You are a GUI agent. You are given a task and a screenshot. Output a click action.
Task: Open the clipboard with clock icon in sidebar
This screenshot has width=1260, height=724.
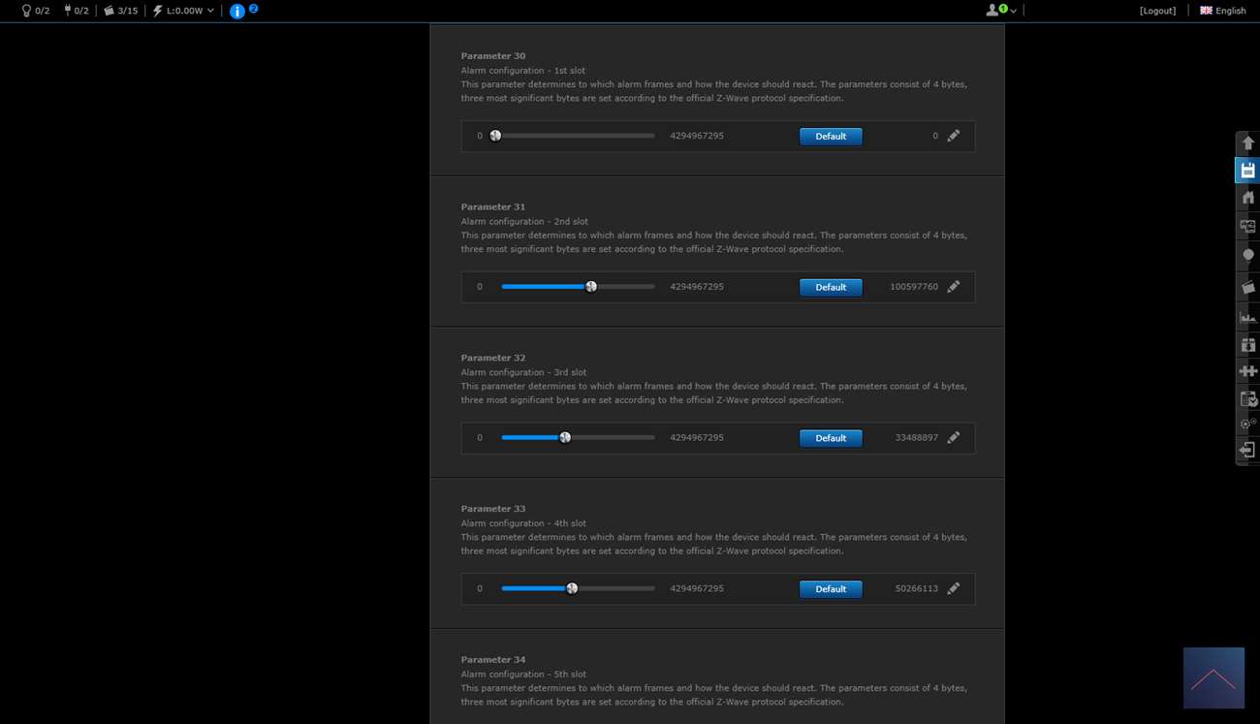tap(1247, 398)
